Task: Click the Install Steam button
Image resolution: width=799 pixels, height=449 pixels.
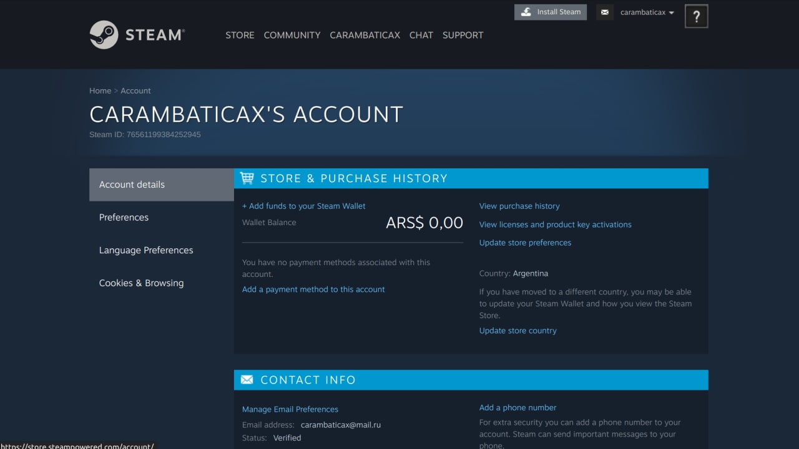Action: tap(551, 12)
